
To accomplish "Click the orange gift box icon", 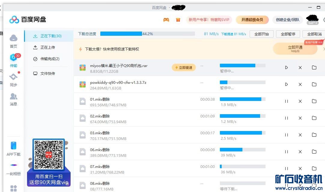I will point(178,20).
